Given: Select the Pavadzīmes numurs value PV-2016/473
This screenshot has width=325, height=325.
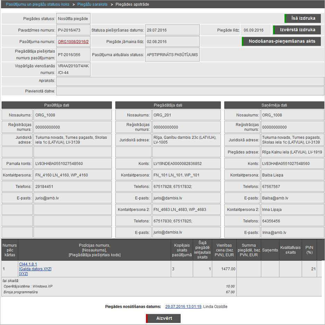Looking at the screenshot, I should pyautogui.click(x=73, y=30).
